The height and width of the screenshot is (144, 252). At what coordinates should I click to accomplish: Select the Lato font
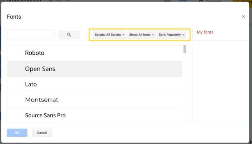click(94, 84)
